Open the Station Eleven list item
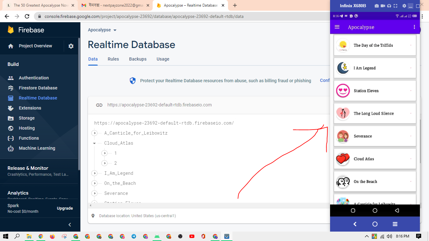429x241 pixels. point(375,91)
